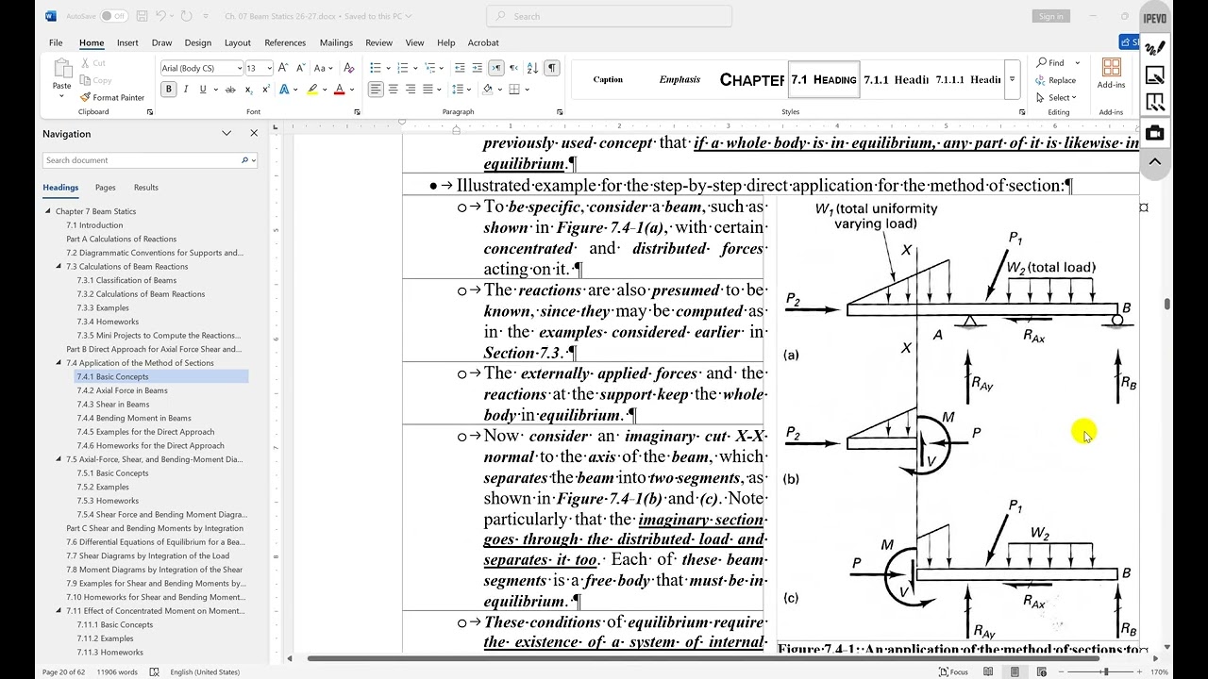1208x679 pixels.
Task: Collapse 7.3 Calculations of Beam Reactions
Action: (59, 267)
